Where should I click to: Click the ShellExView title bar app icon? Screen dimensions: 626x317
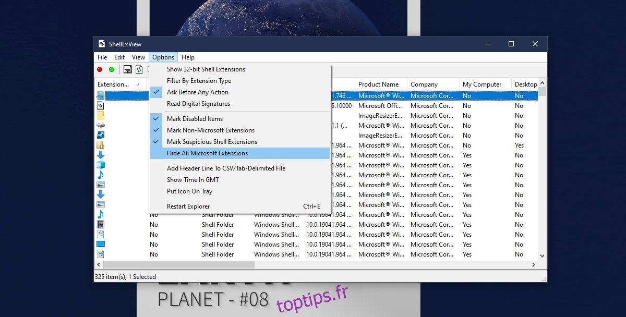pyautogui.click(x=102, y=44)
